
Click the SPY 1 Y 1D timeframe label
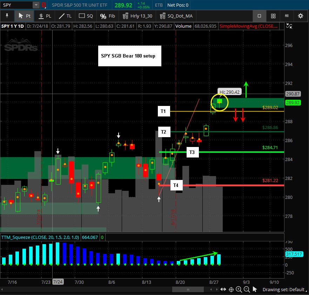pyautogui.click(x=12, y=26)
